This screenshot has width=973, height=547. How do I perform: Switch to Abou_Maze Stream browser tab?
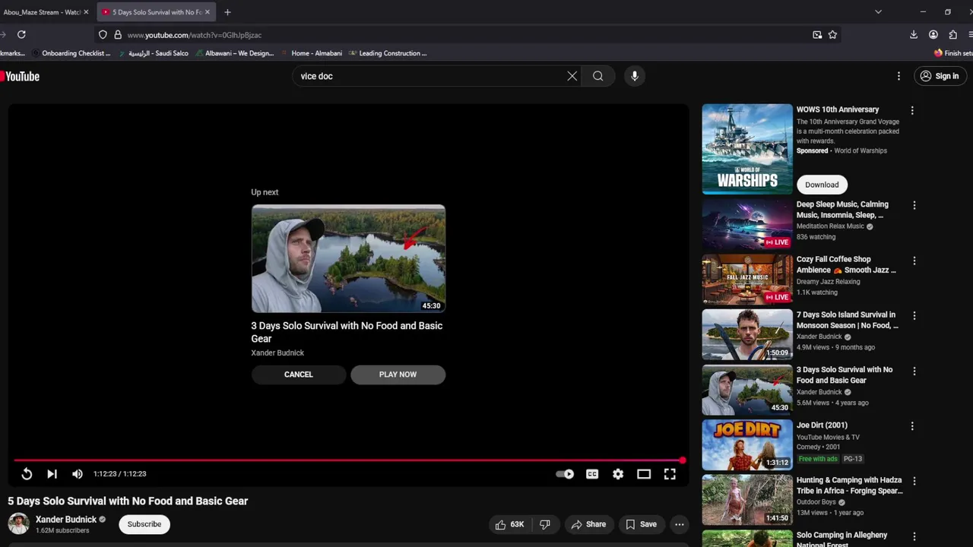point(42,12)
